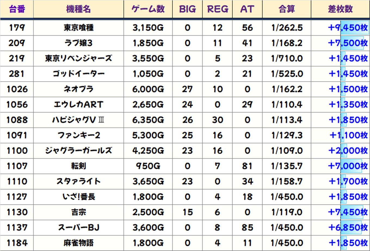Select the 吉宗 machine name cell
The image size is (370, 251).
coord(78,212)
